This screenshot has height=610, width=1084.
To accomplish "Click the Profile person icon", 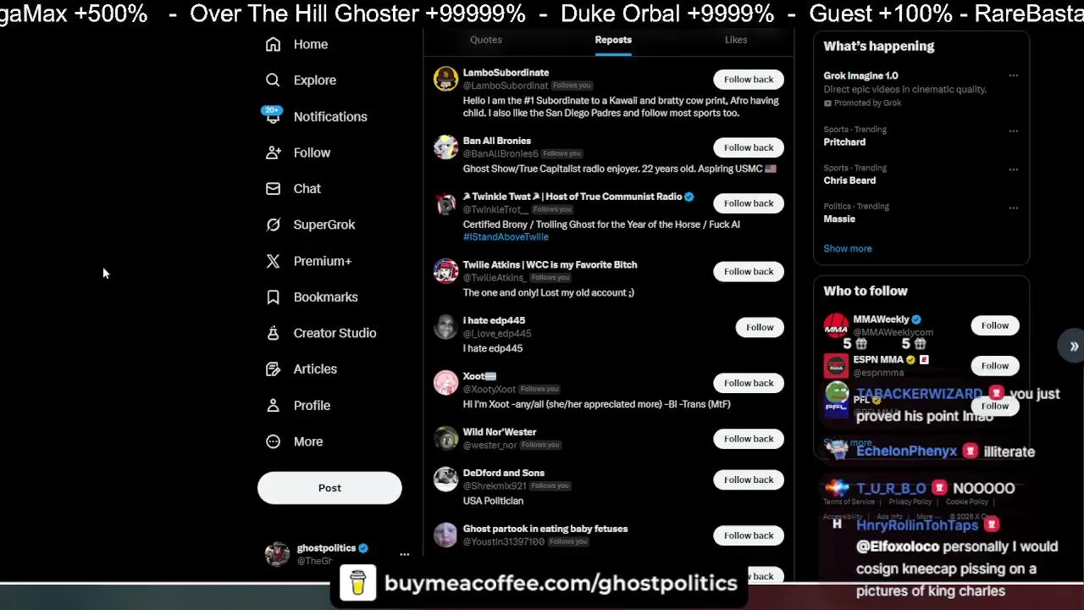I will (273, 405).
